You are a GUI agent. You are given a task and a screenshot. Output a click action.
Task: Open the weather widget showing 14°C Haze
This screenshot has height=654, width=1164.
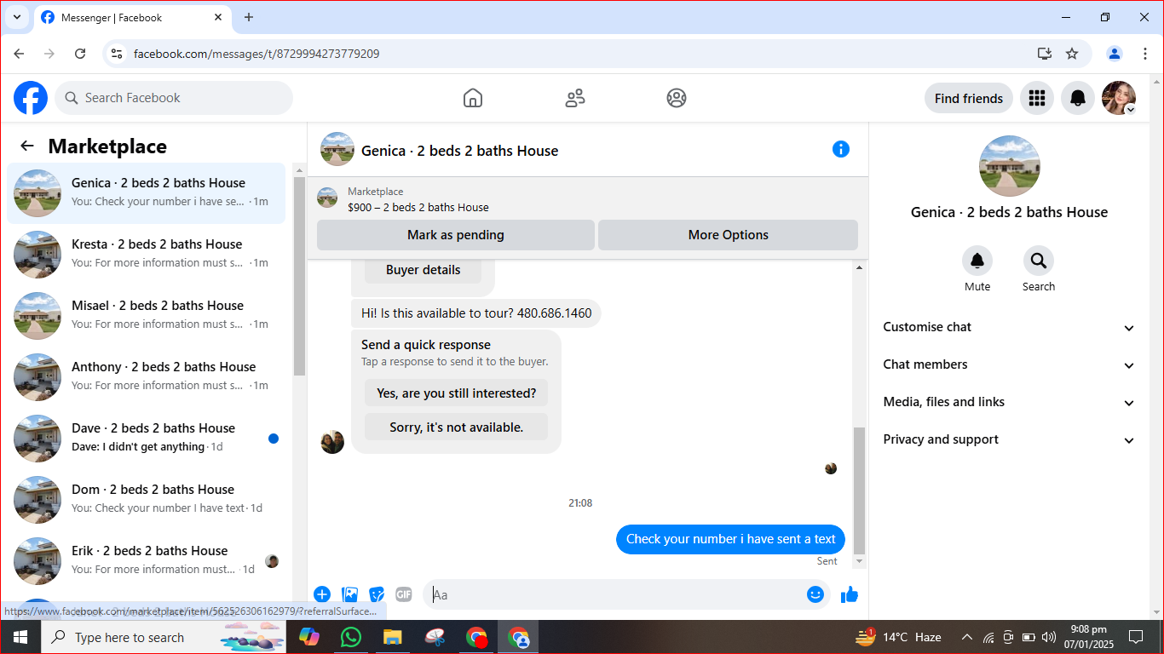(899, 637)
